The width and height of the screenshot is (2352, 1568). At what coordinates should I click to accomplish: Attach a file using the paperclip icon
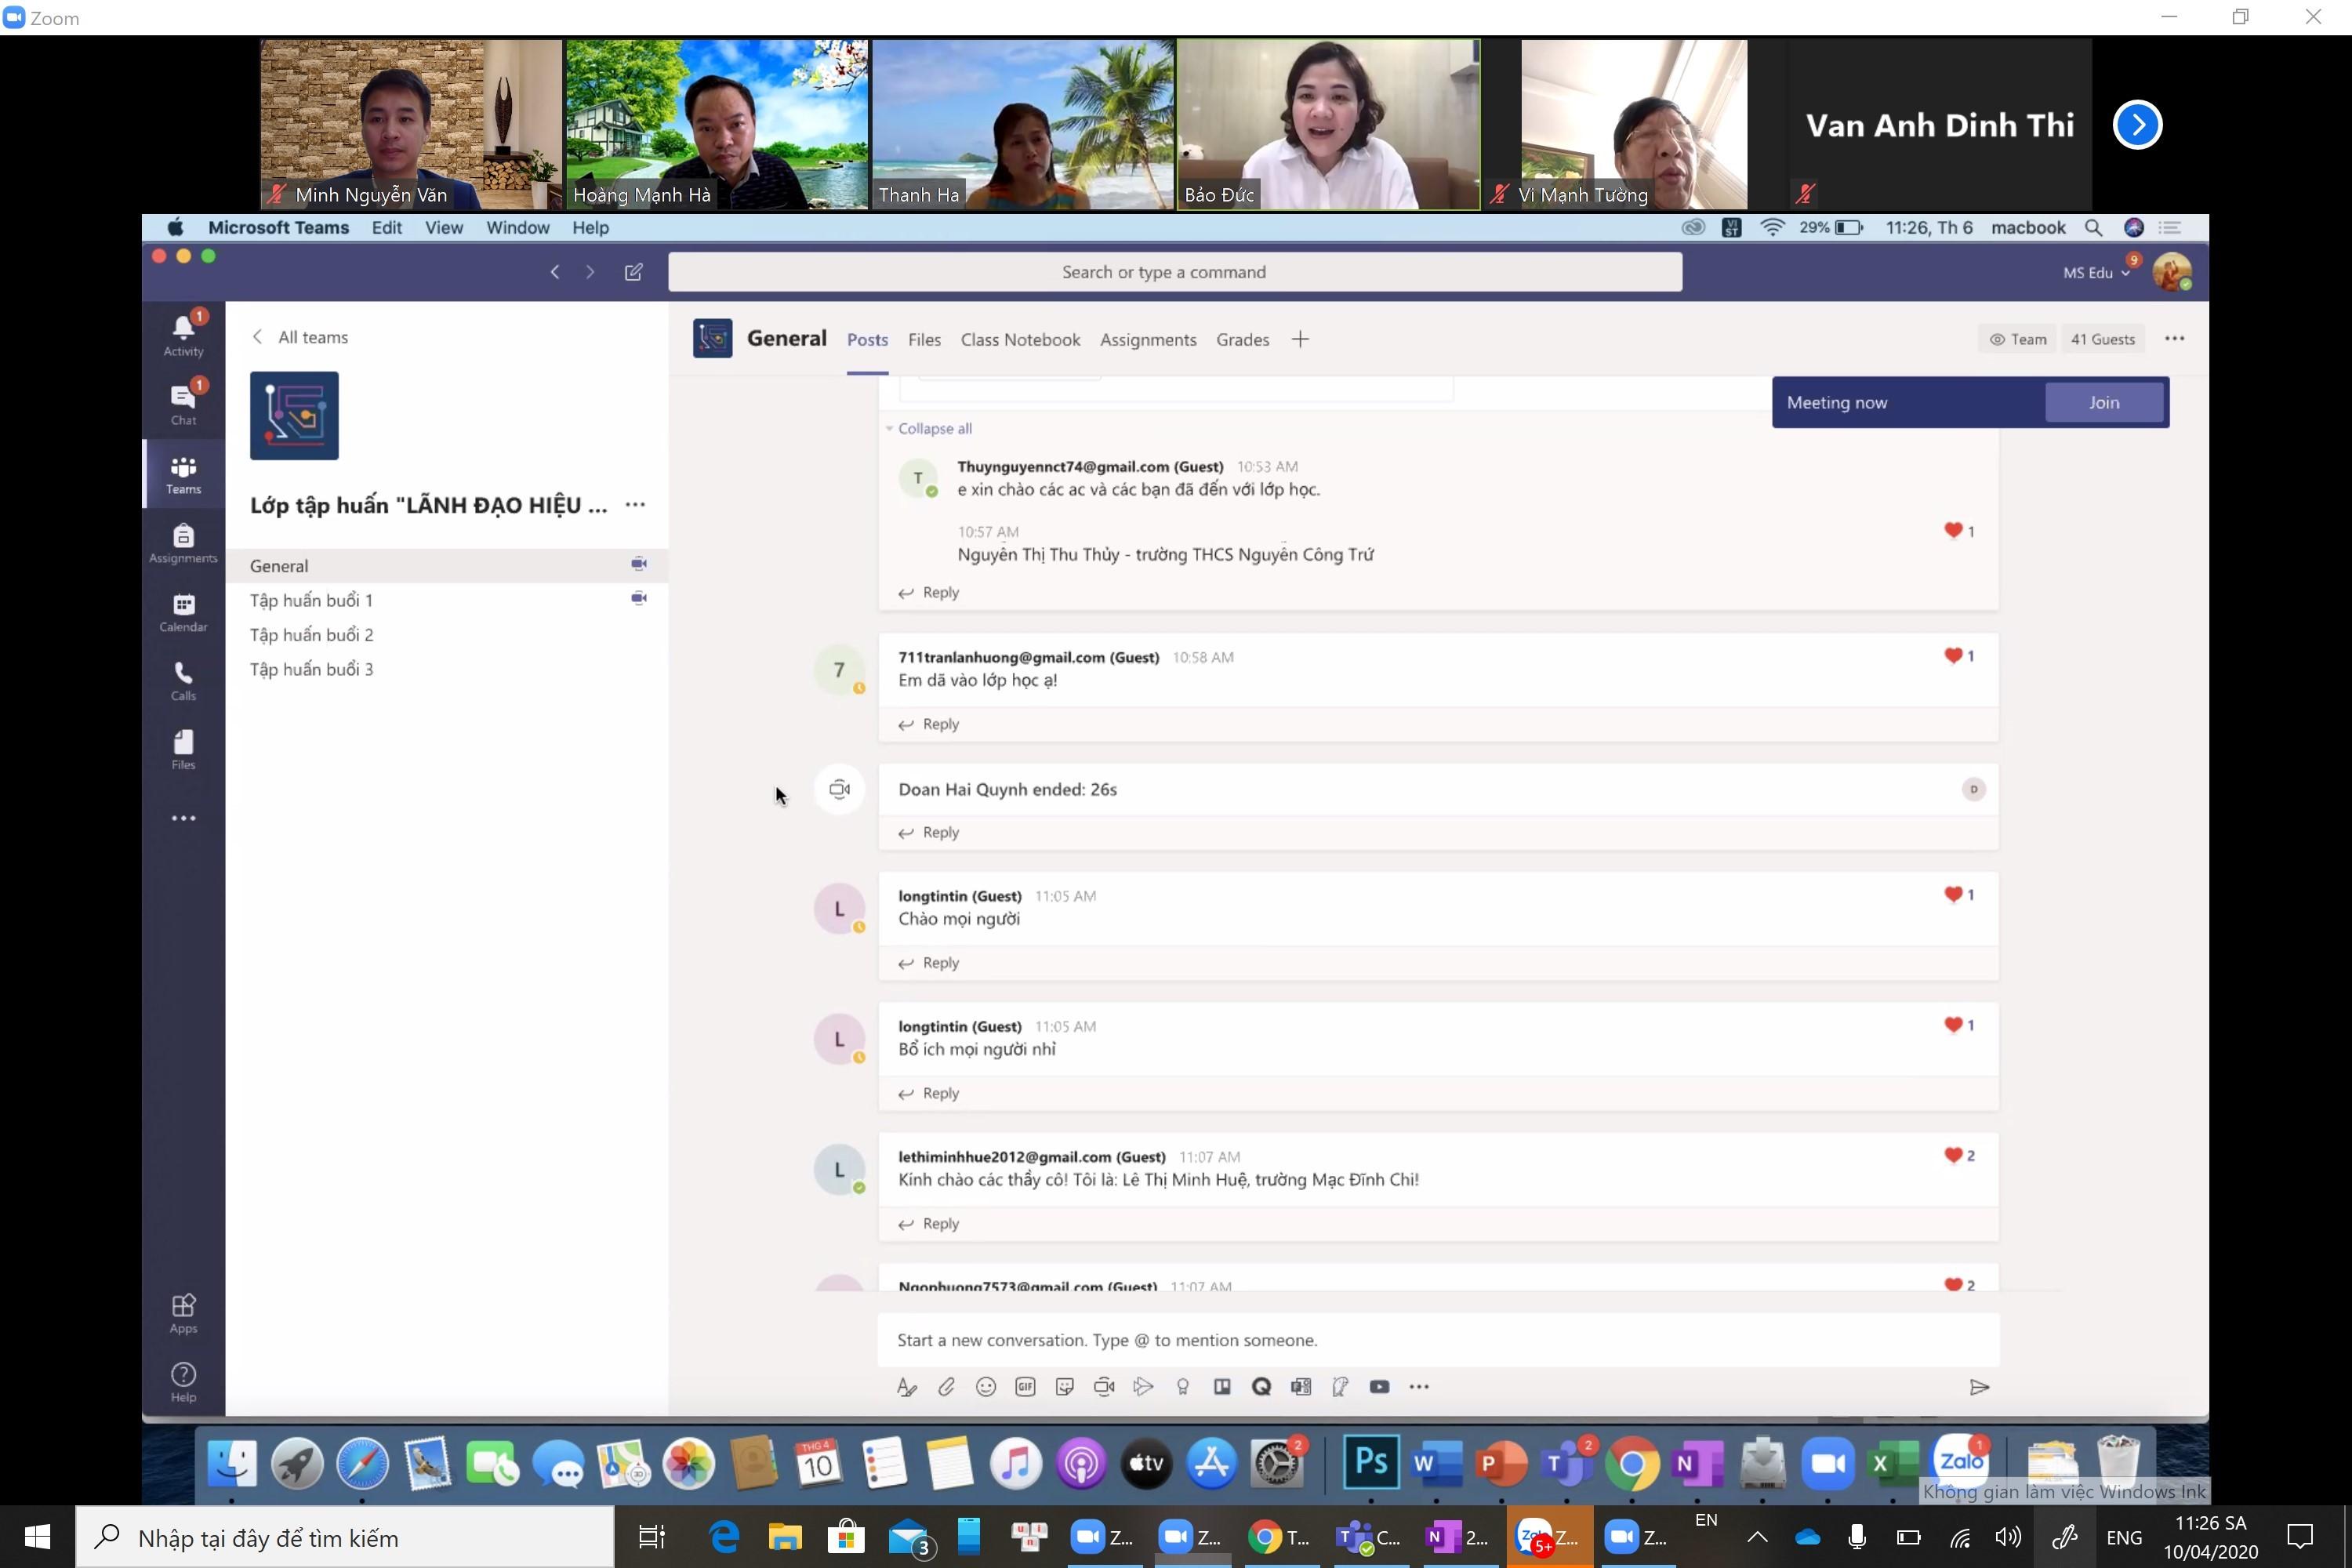[x=946, y=1386]
